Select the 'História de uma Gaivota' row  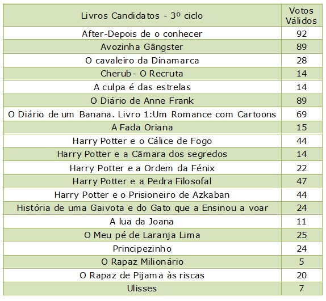click(x=163, y=208)
